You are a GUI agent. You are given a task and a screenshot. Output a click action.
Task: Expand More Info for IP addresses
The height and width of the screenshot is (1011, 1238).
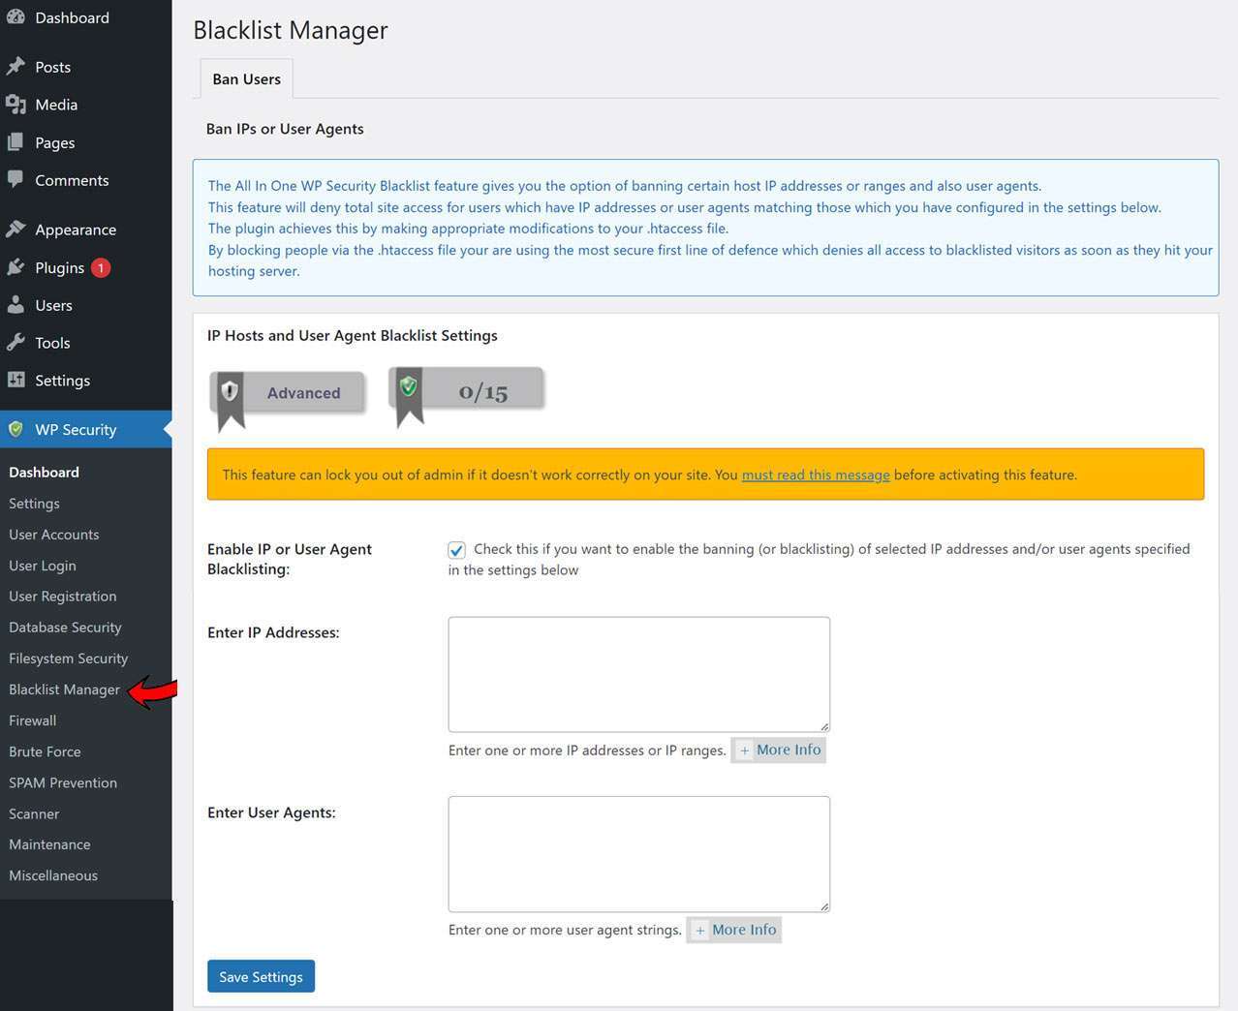click(779, 750)
